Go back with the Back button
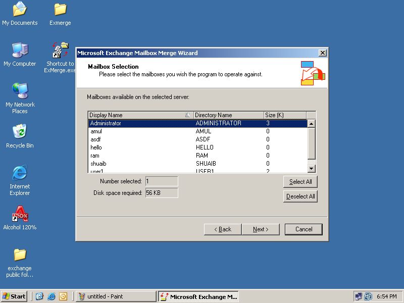The image size is (404, 303). pos(223,229)
